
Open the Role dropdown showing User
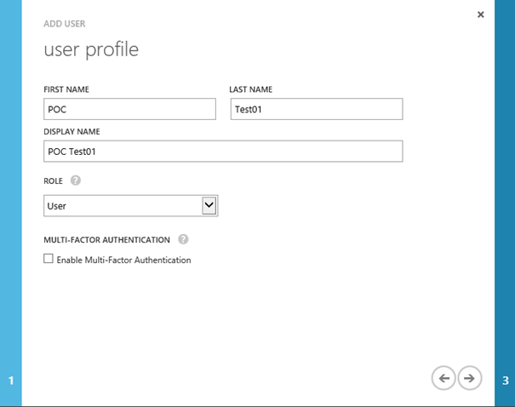point(123,206)
